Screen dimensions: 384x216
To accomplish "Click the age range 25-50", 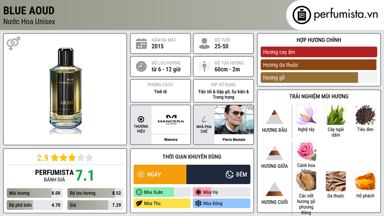I will point(221,46).
